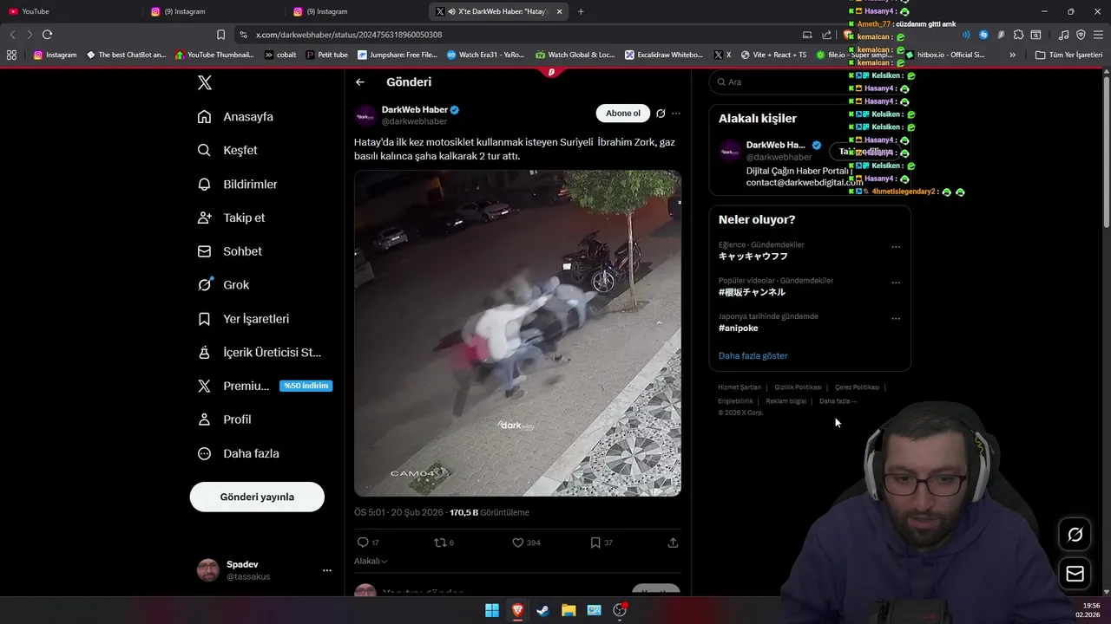
Task: Open the キャッキャウフフ trending topic
Action: pos(753,257)
